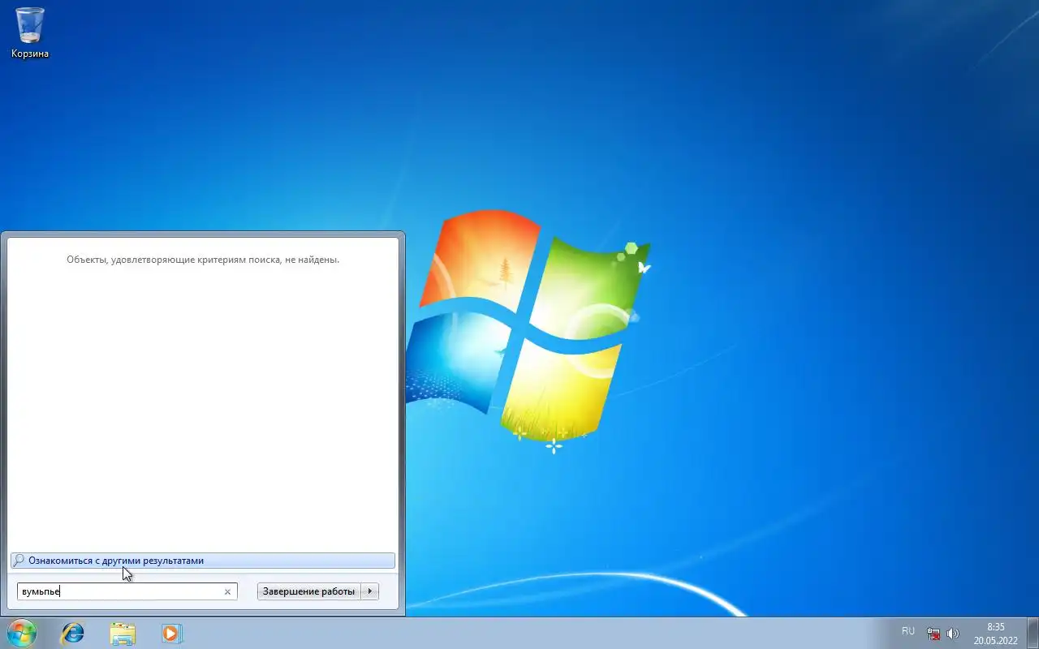Clear search box with the x icon
Screen dimensions: 1039x649
227,592
